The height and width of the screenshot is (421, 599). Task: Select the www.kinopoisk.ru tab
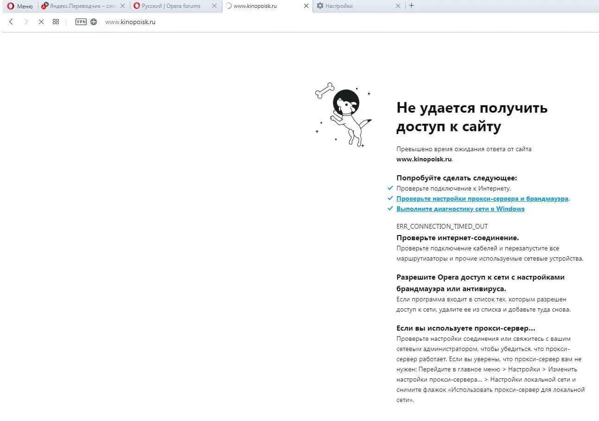pos(267,6)
